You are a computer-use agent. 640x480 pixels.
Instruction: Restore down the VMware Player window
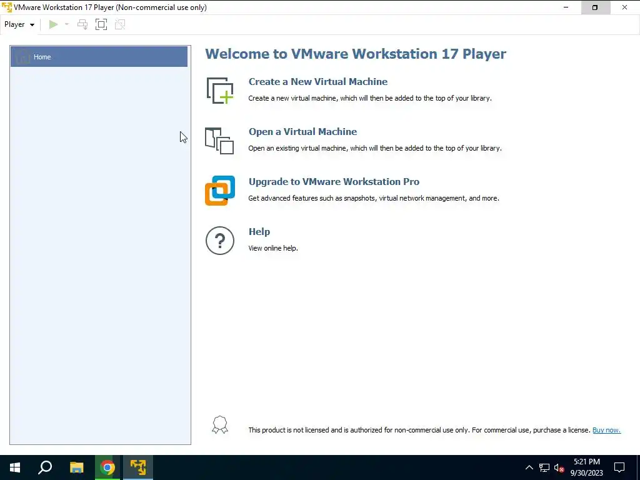[x=595, y=7]
